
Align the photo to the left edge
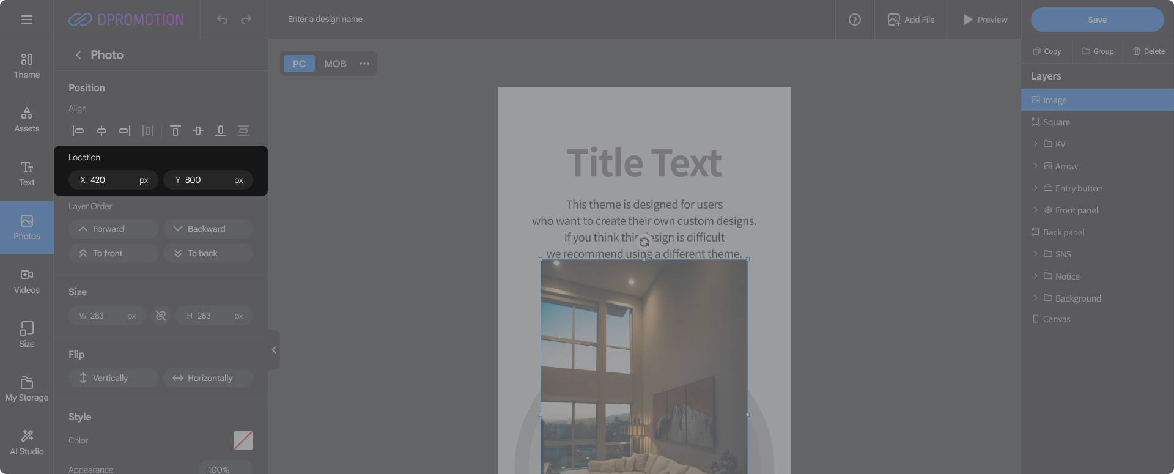click(78, 131)
